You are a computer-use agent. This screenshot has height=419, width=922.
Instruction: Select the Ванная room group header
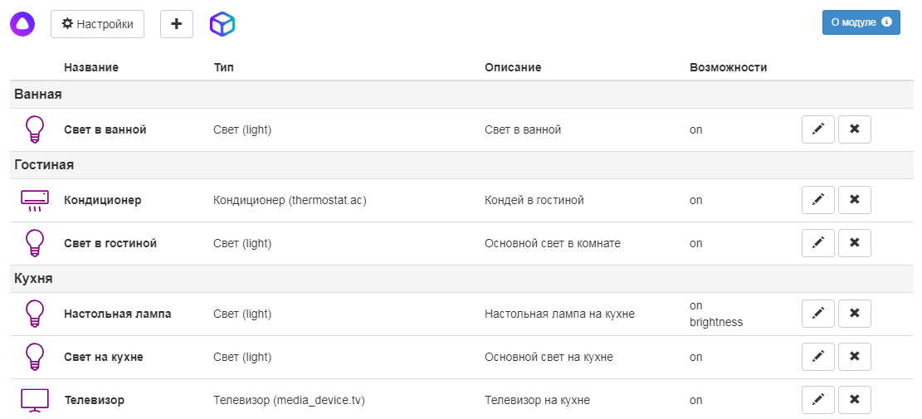(38, 95)
